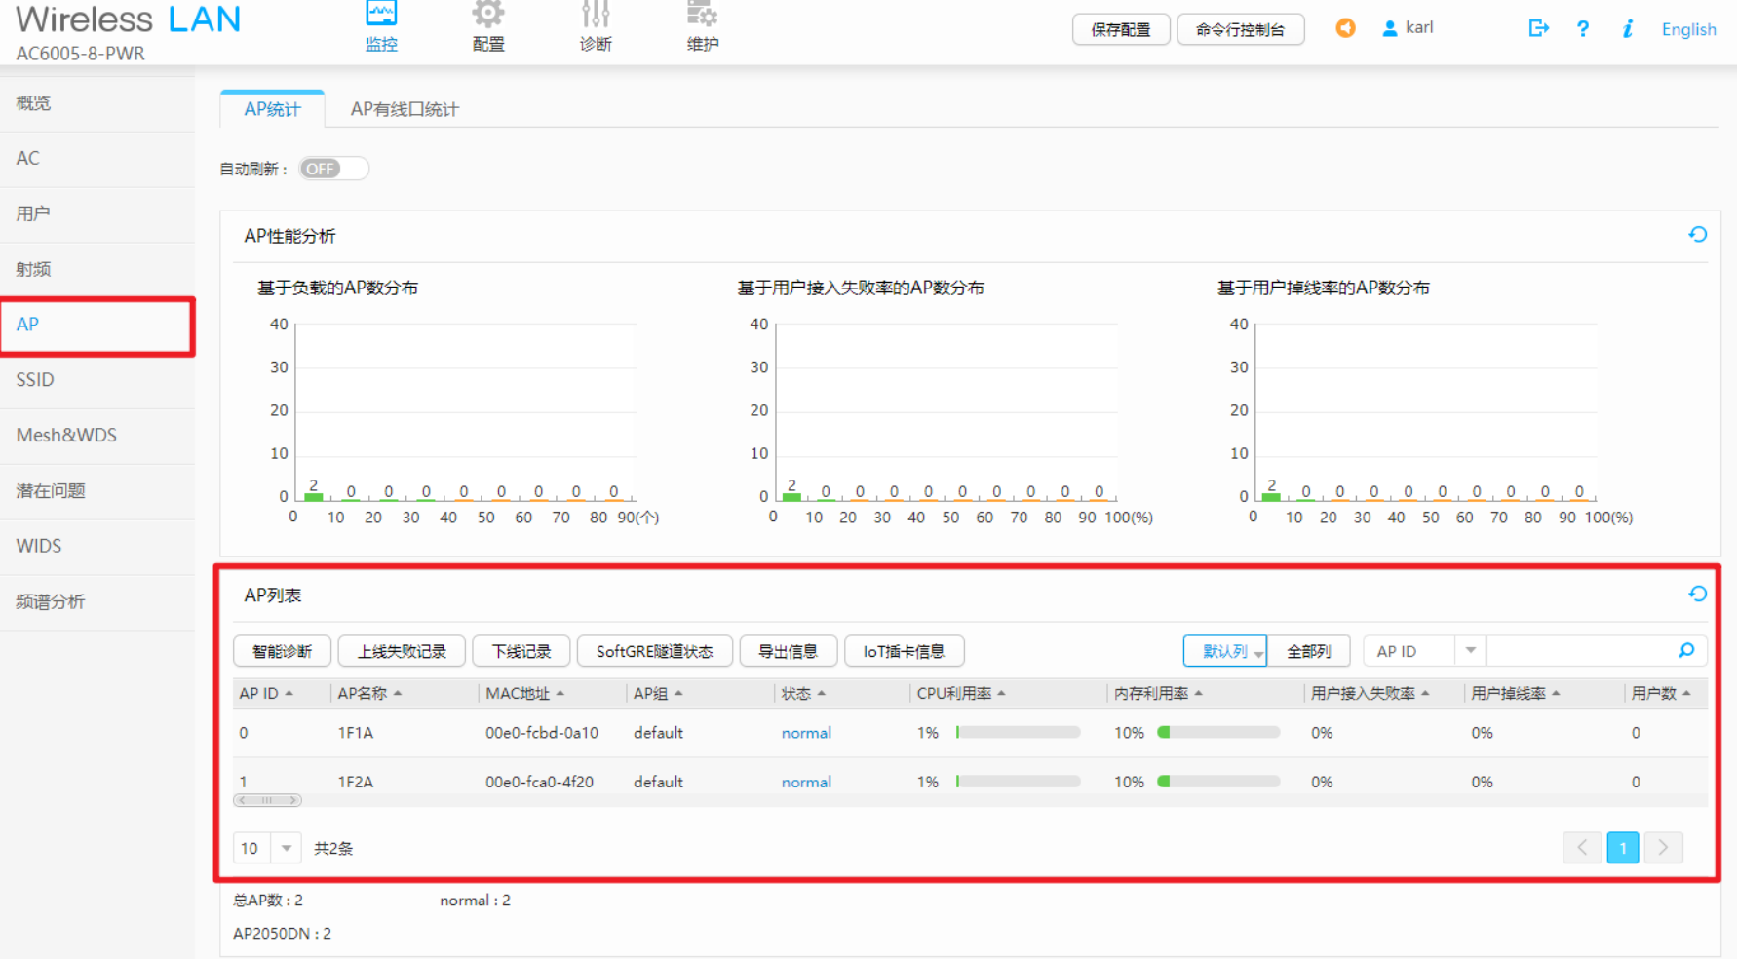Image resolution: width=1737 pixels, height=959 pixels.
Task: Click normal status link for AP 1F1A
Action: pos(806,733)
